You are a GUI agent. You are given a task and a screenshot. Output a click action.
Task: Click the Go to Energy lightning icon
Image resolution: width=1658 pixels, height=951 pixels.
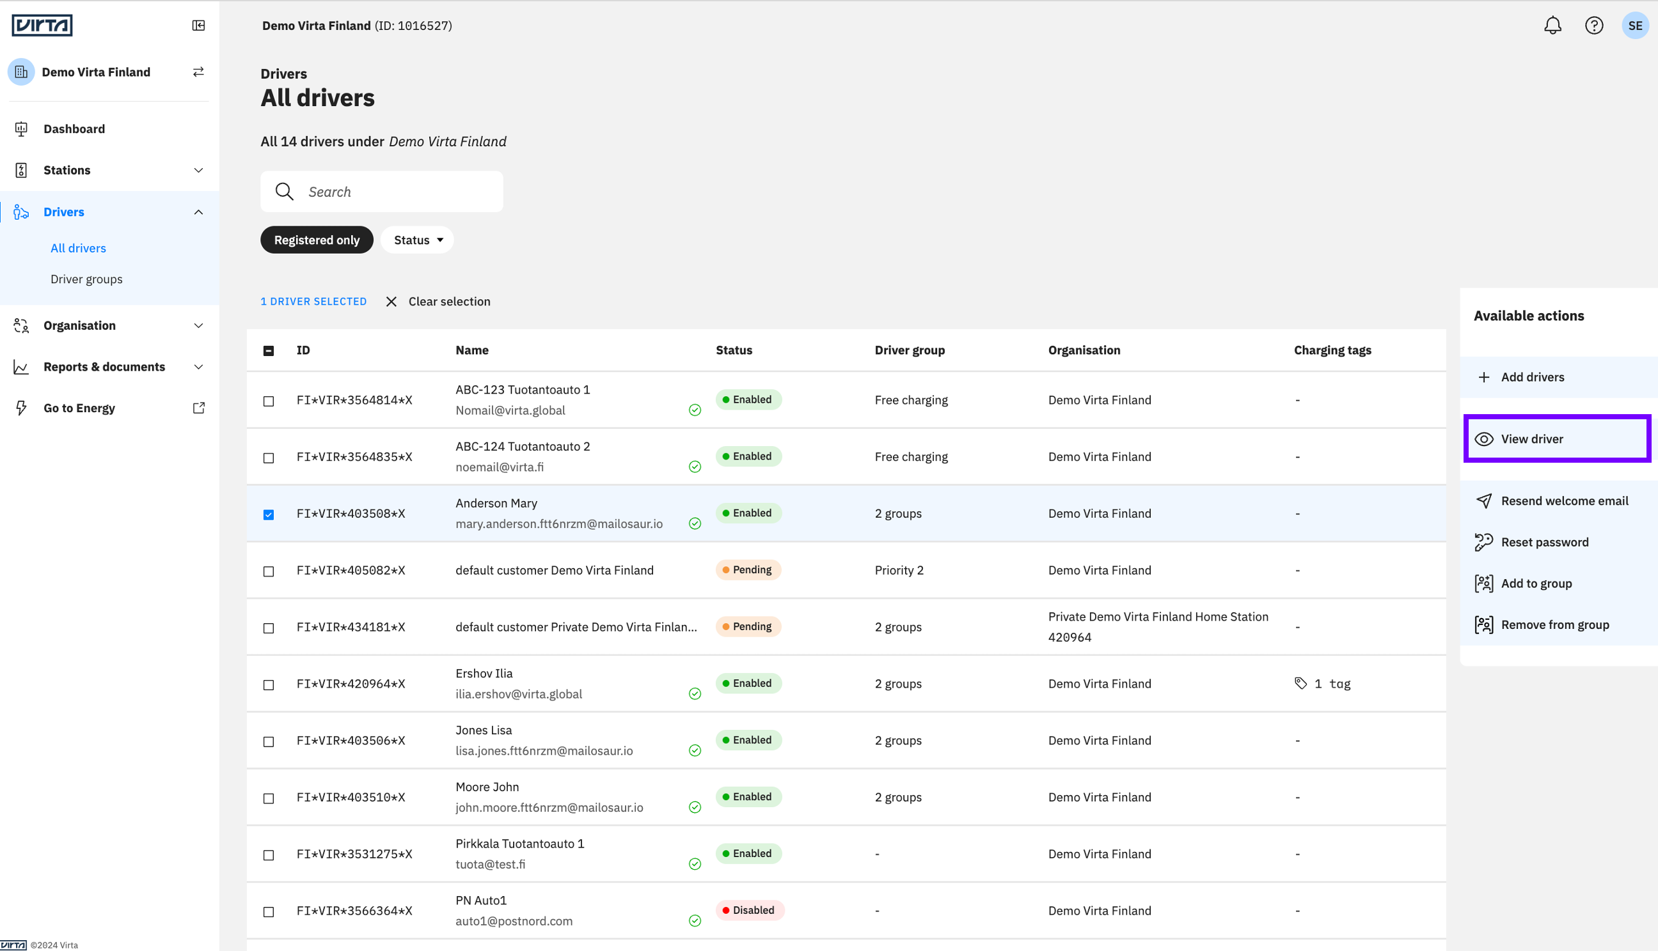pos(21,408)
